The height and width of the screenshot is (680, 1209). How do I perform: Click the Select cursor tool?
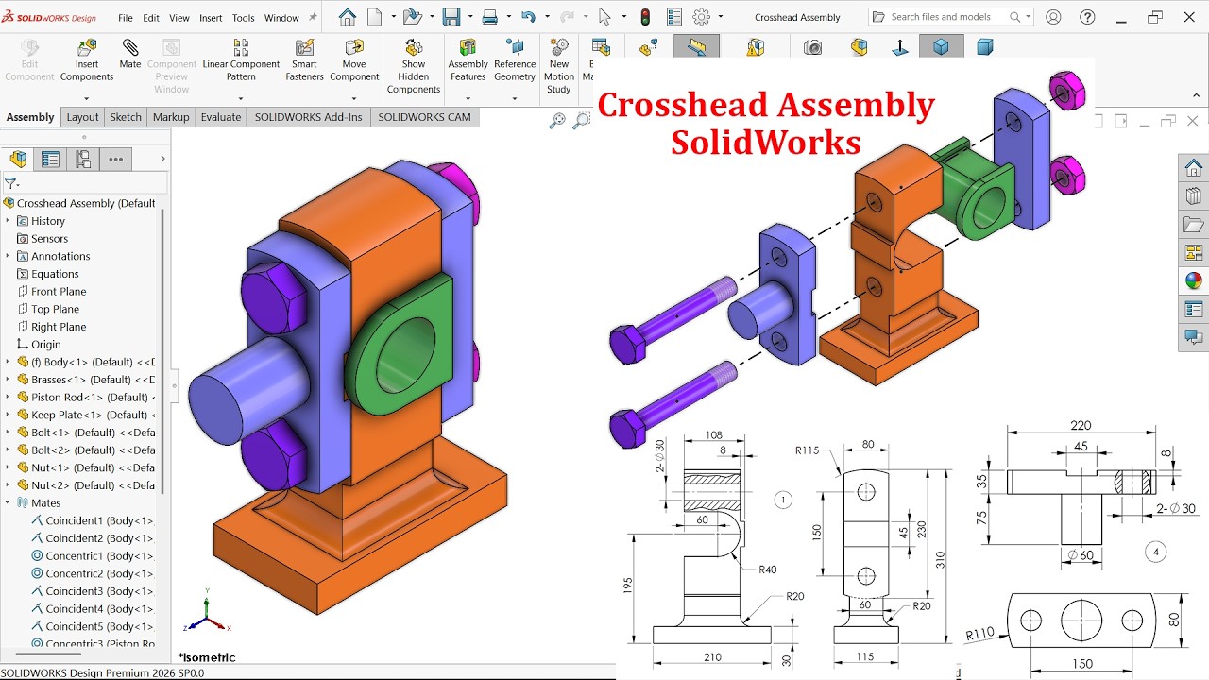(605, 17)
